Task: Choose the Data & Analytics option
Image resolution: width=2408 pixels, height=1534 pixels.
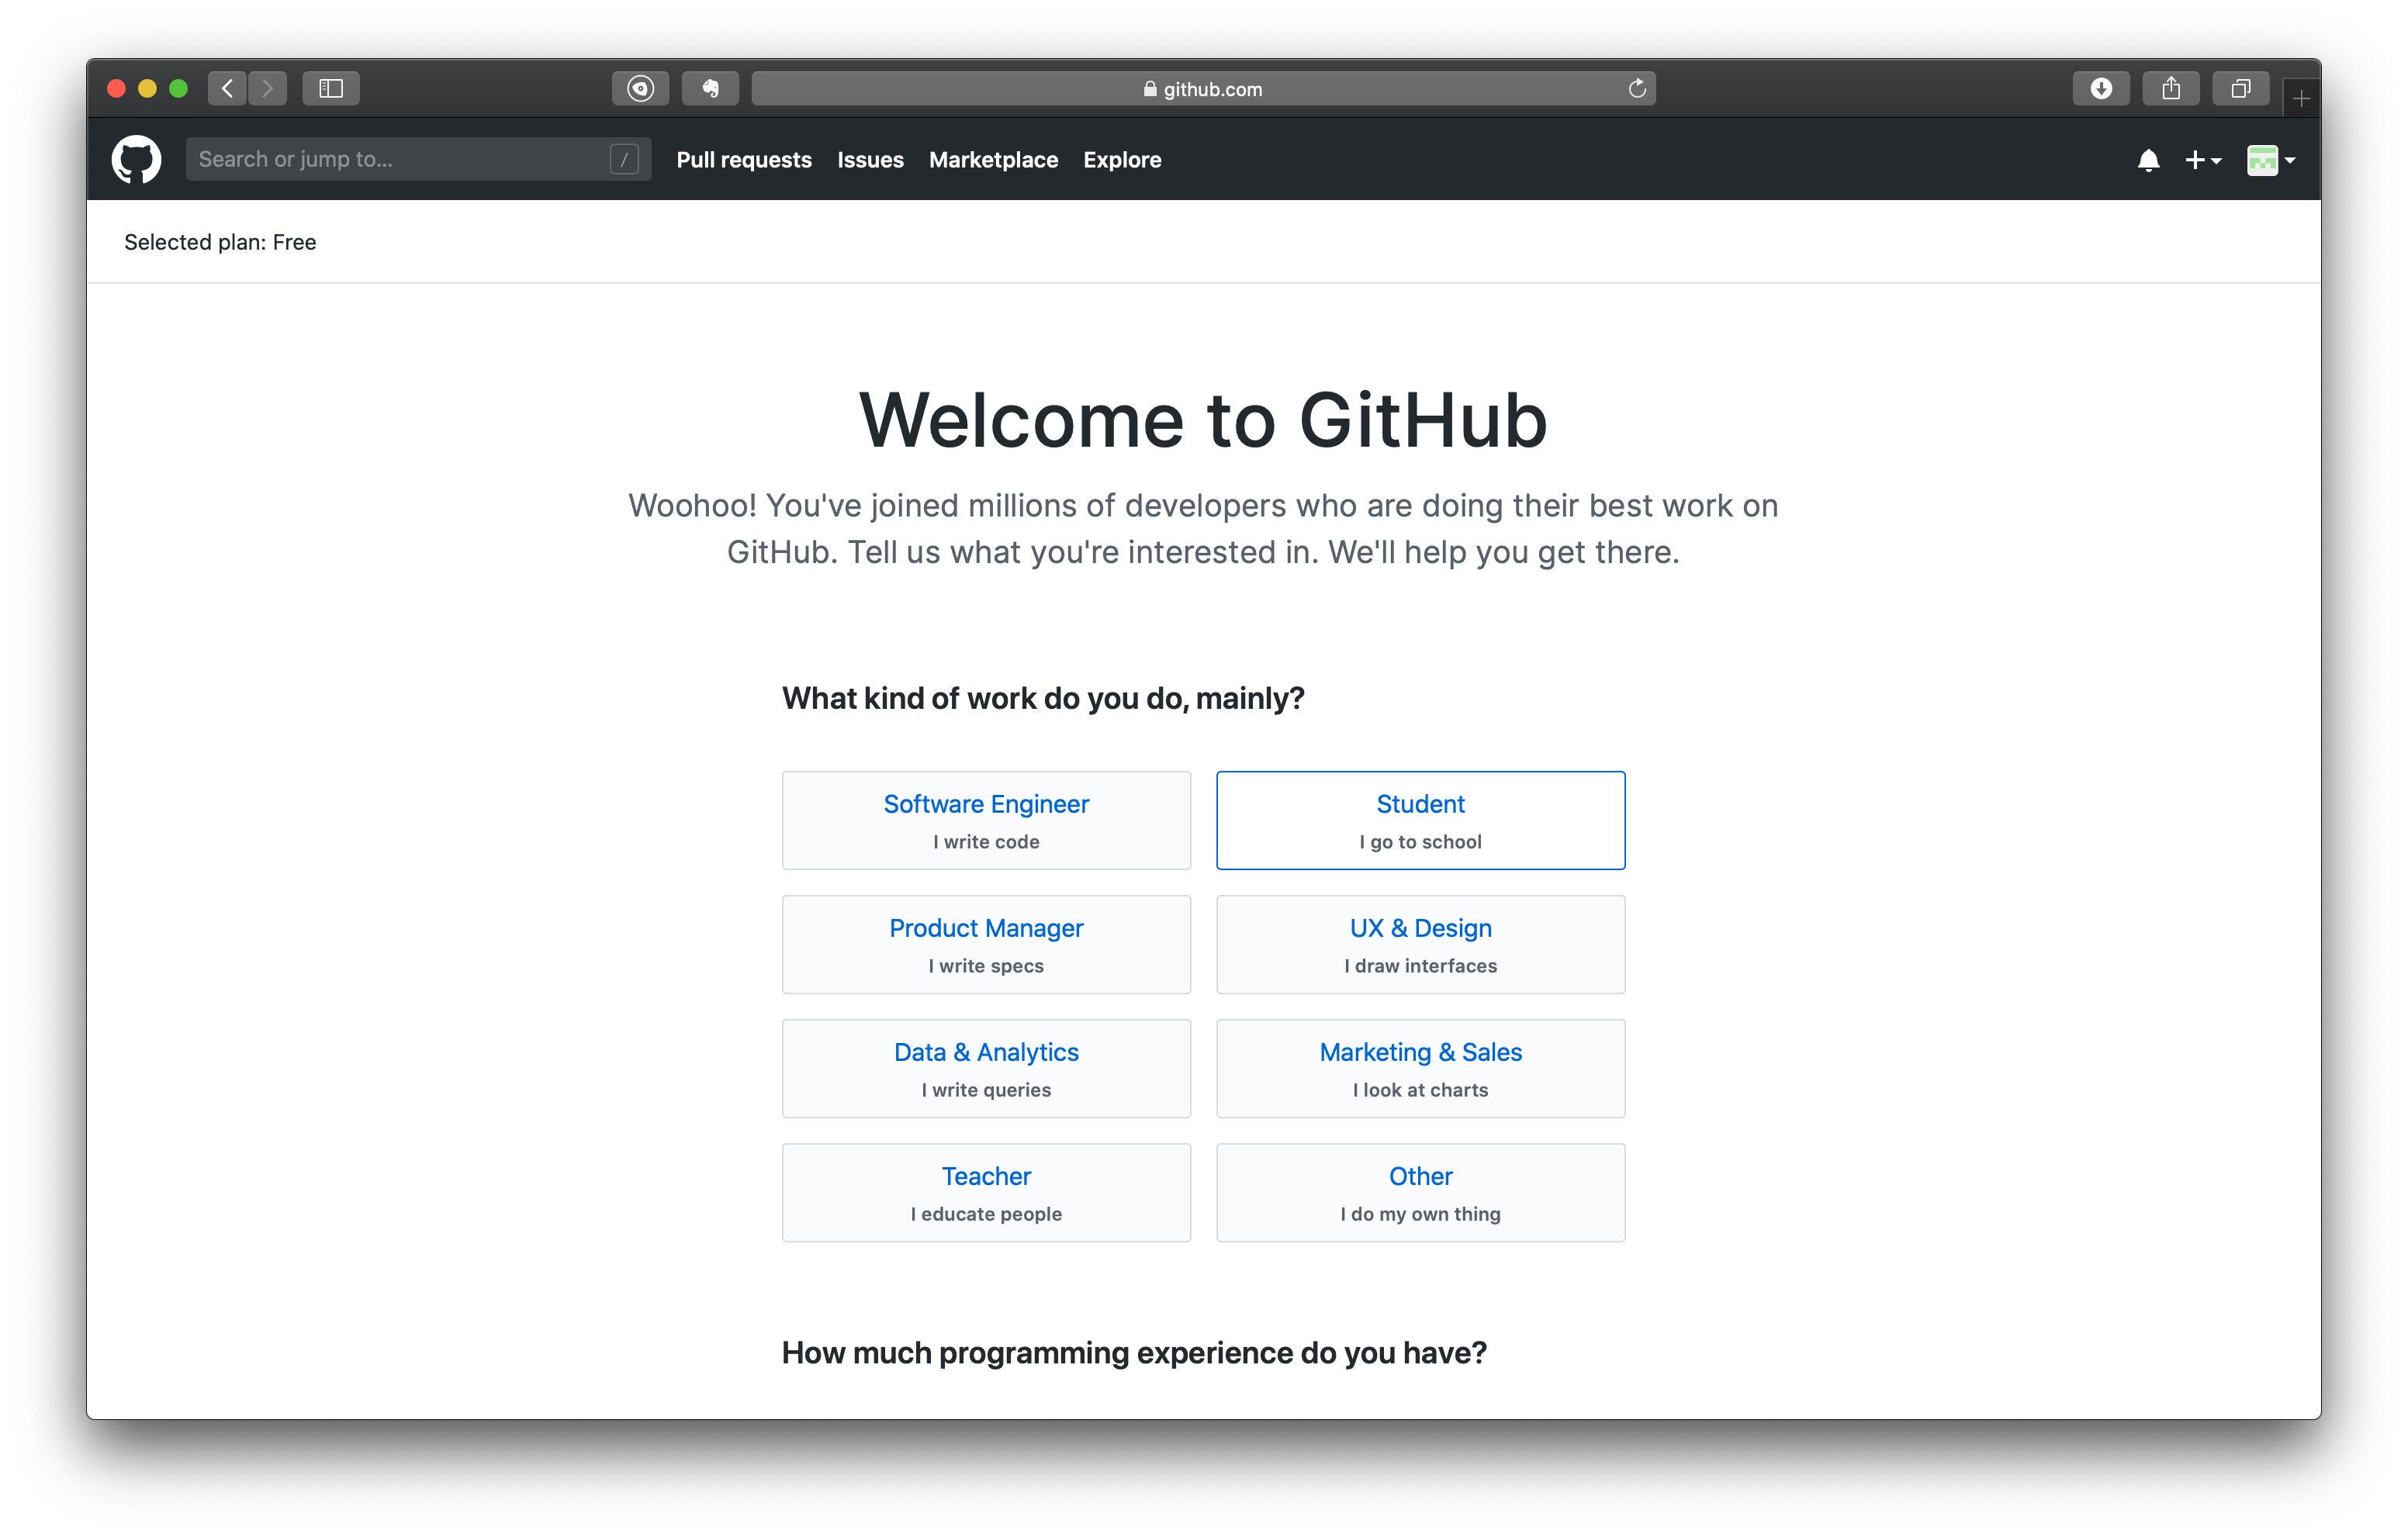Action: (x=986, y=1068)
